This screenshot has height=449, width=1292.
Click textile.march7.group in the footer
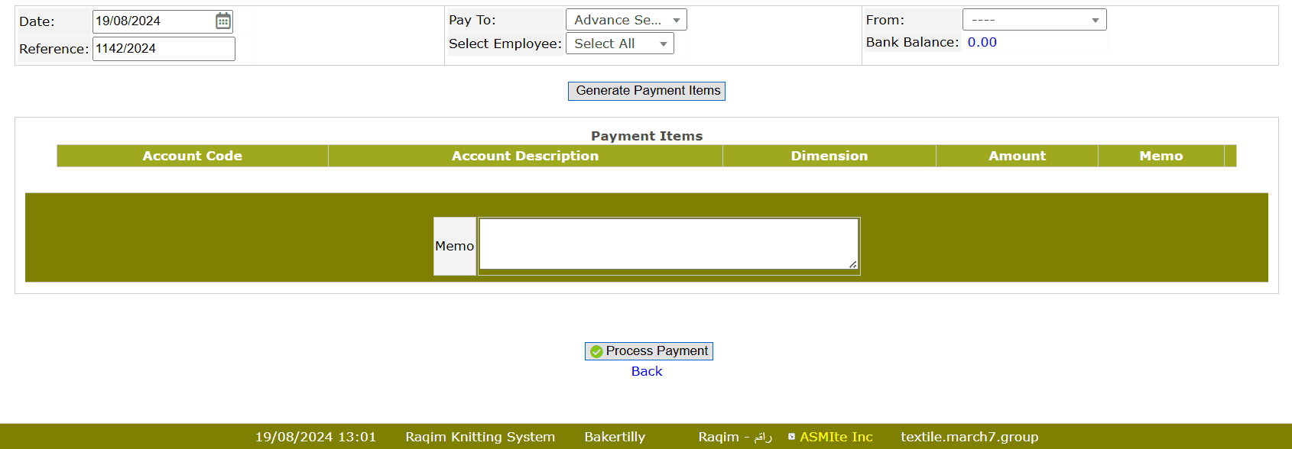[x=969, y=437]
